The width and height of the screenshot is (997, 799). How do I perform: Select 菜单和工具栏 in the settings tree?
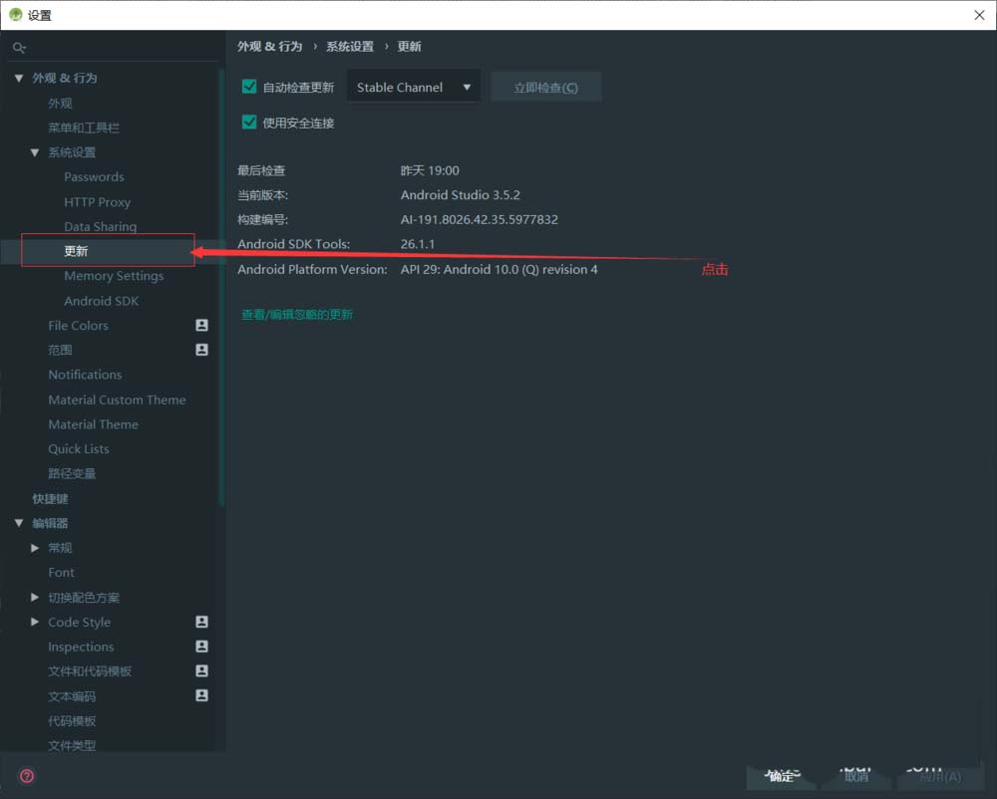pos(84,128)
